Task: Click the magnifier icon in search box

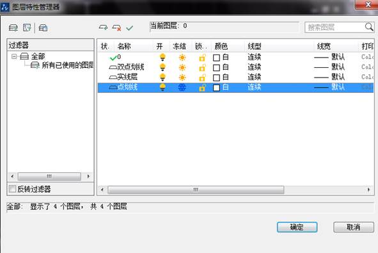Action: tap(369, 27)
